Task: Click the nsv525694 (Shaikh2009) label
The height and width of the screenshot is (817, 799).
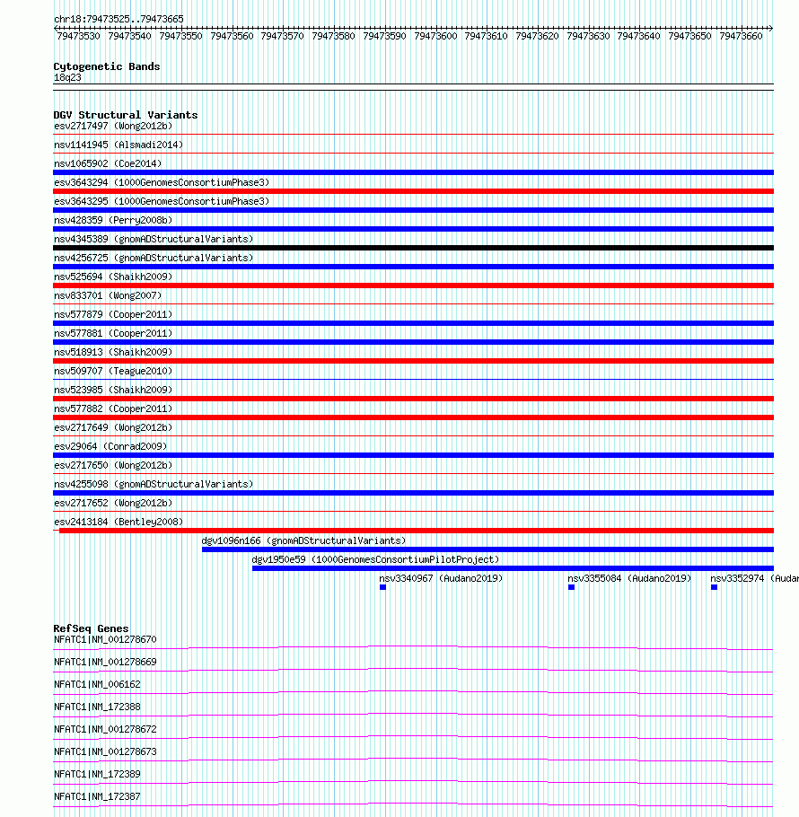Action: (113, 277)
